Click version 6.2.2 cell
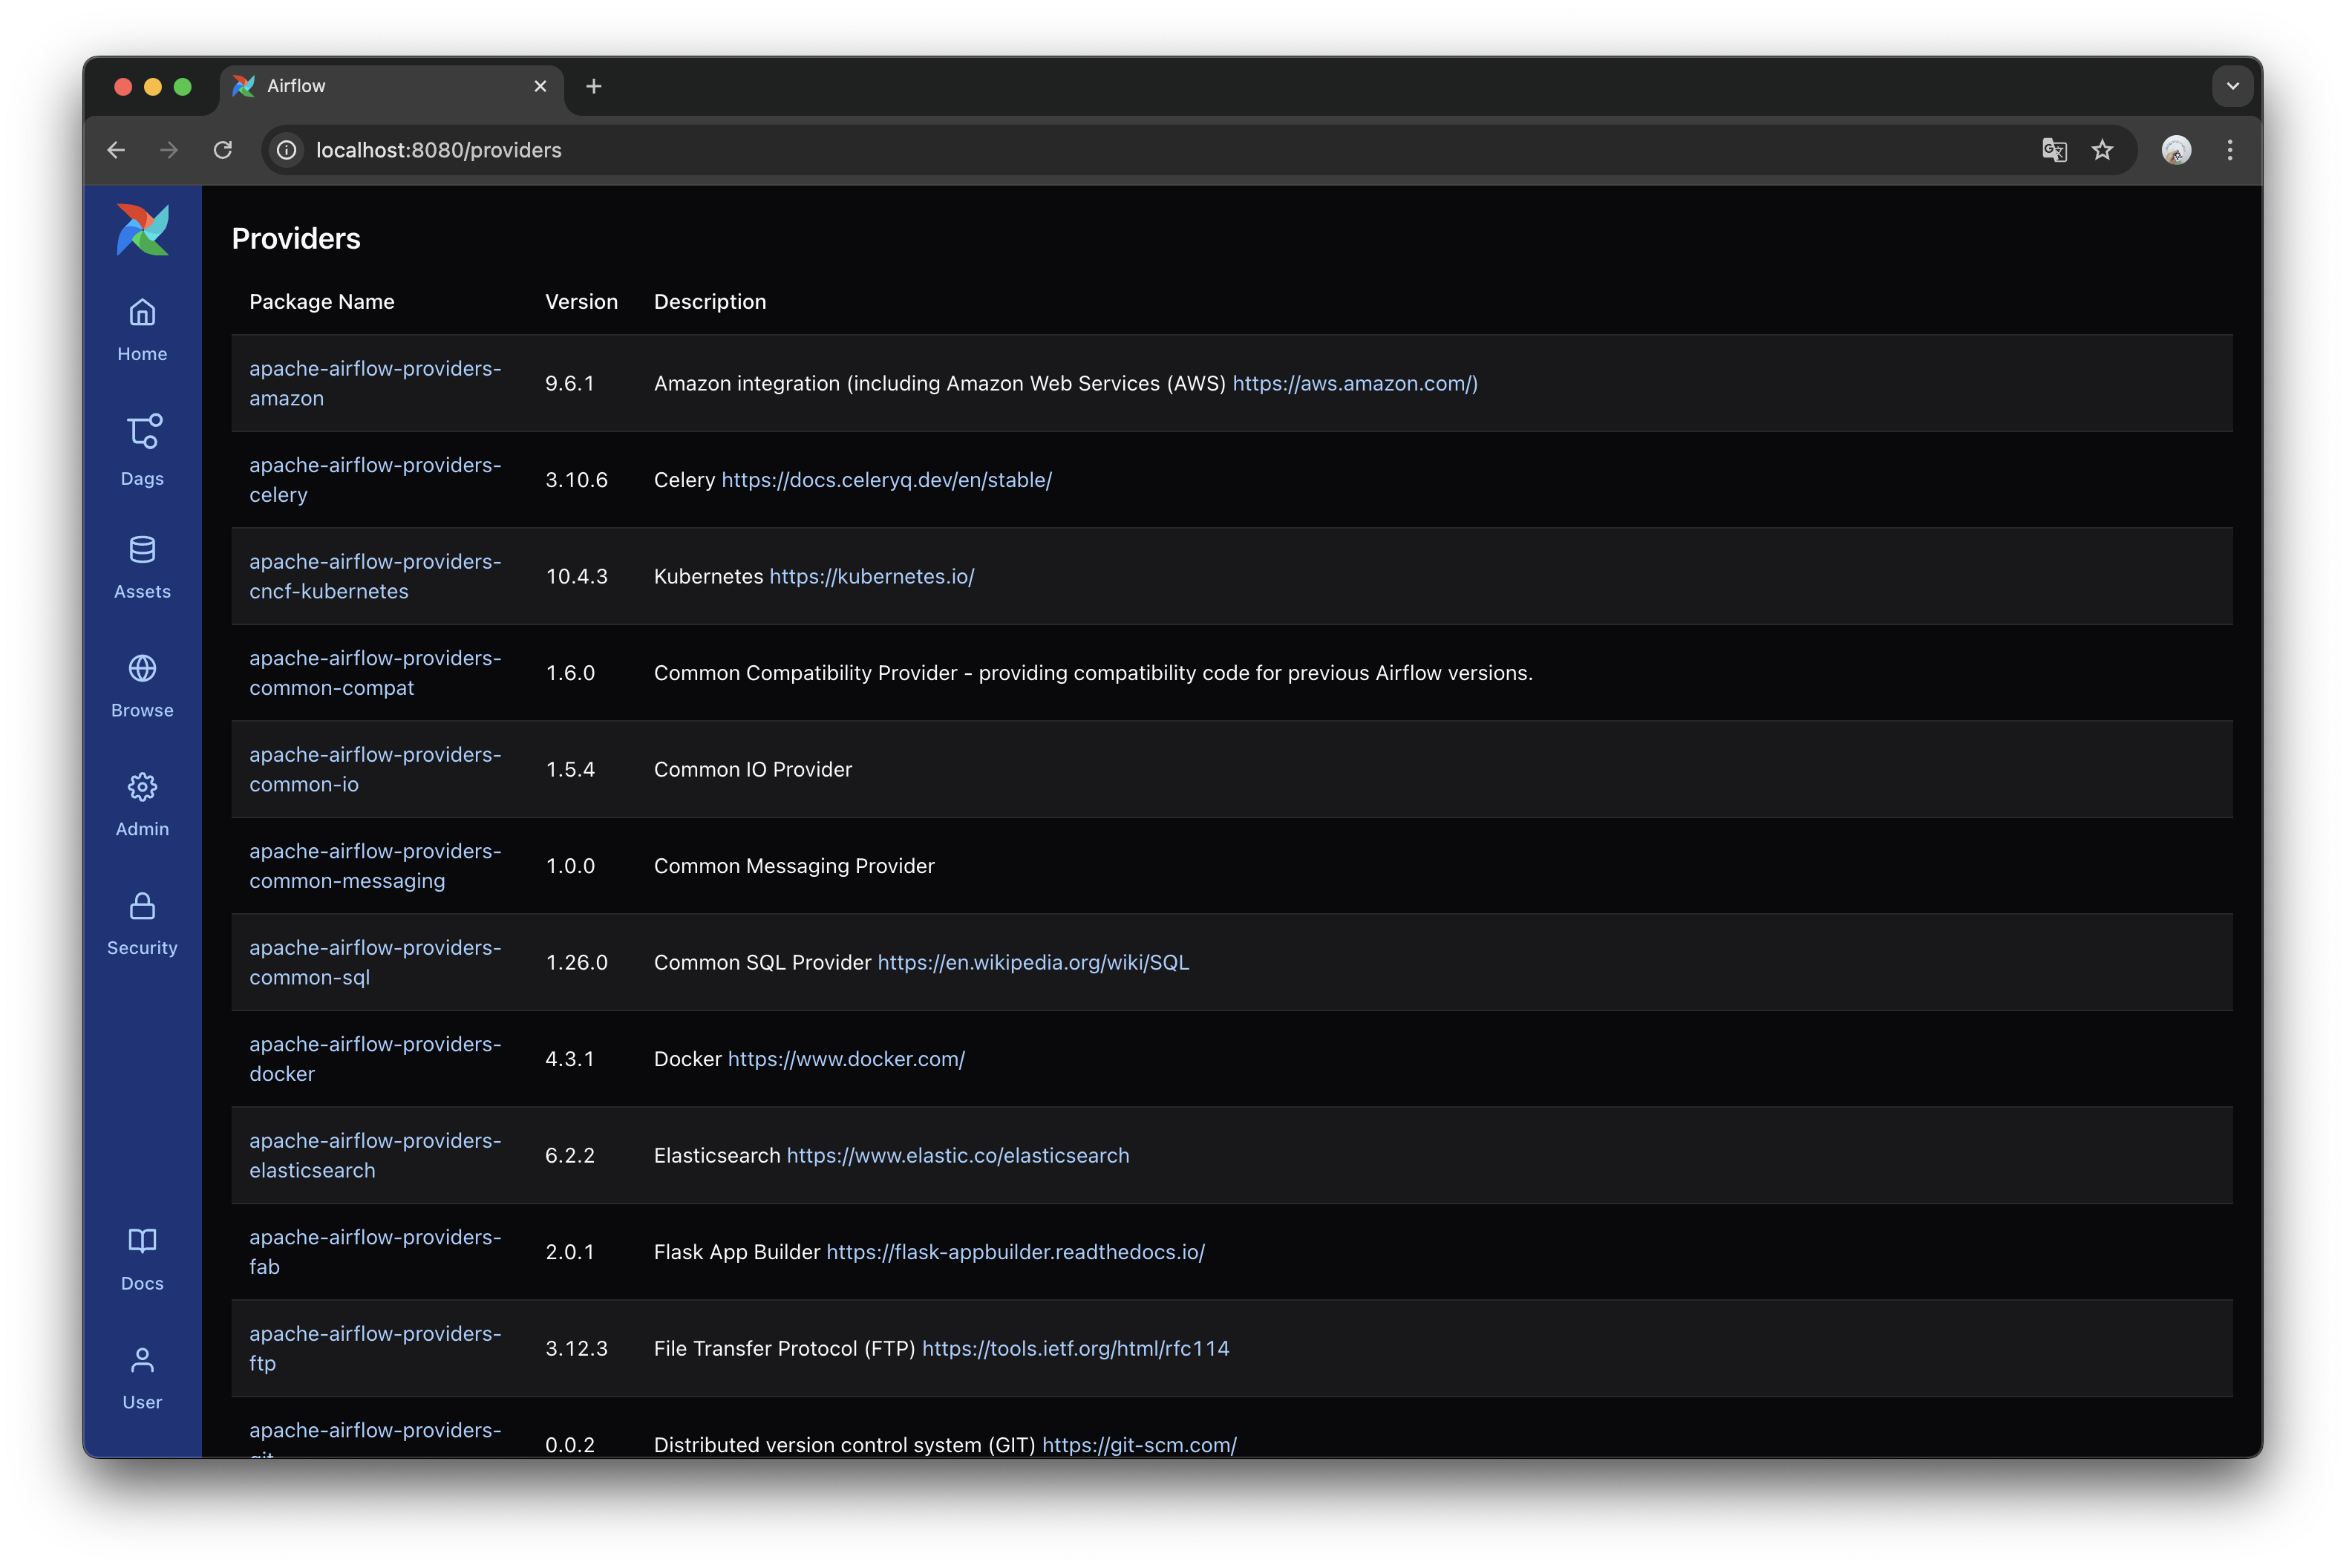Viewport: 2346px width, 1568px height. pyautogui.click(x=569, y=1155)
